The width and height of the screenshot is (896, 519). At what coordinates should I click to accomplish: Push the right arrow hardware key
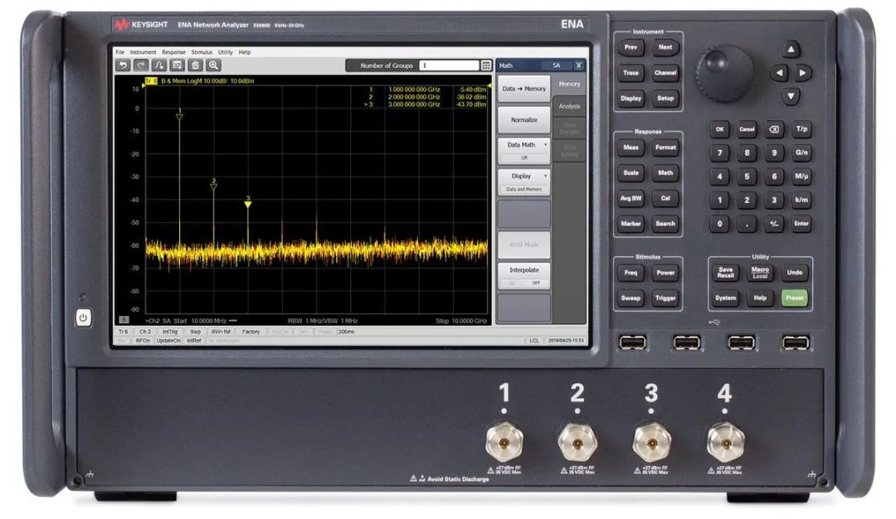803,73
